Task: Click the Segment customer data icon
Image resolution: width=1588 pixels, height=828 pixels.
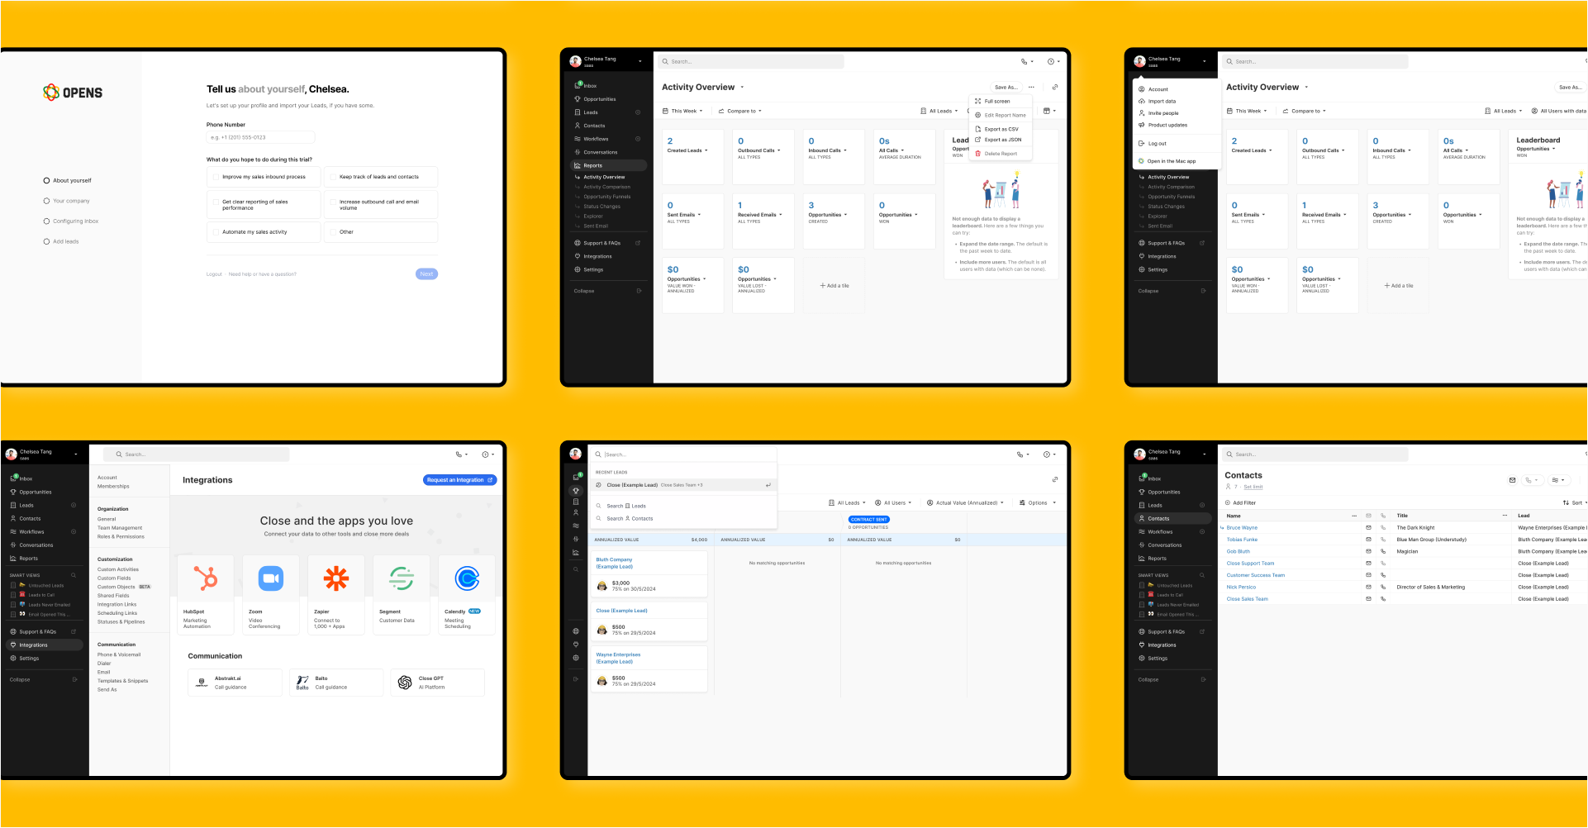Action: pyautogui.click(x=402, y=578)
